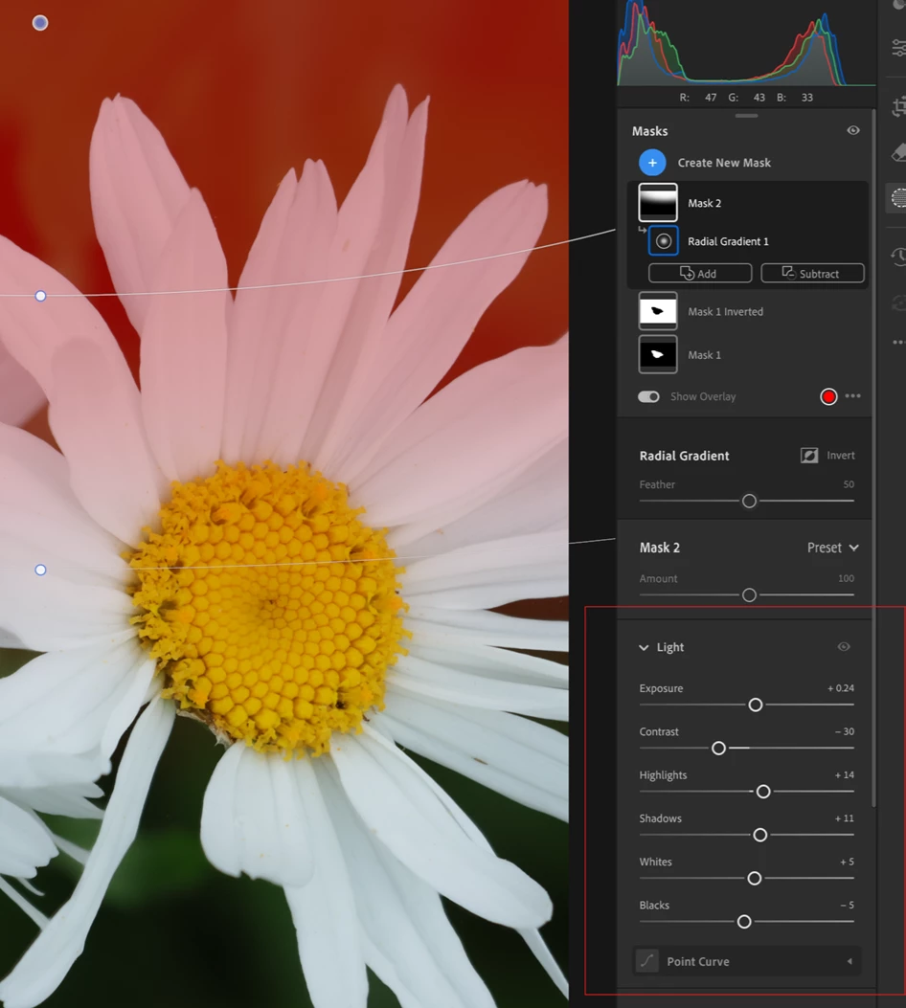This screenshot has width=906, height=1008.
Task: Open three-dot menu in right tool strip
Action: (899, 342)
